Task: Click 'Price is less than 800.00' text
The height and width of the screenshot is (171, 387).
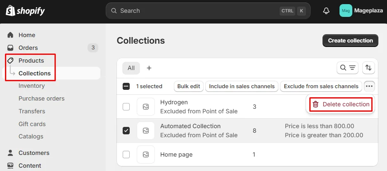Action: pos(319,126)
